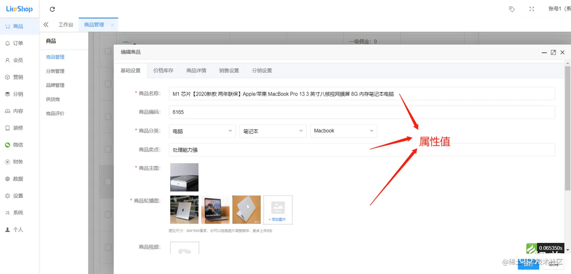
Task: Select second carousel image with colorful screen
Action: click(215, 209)
